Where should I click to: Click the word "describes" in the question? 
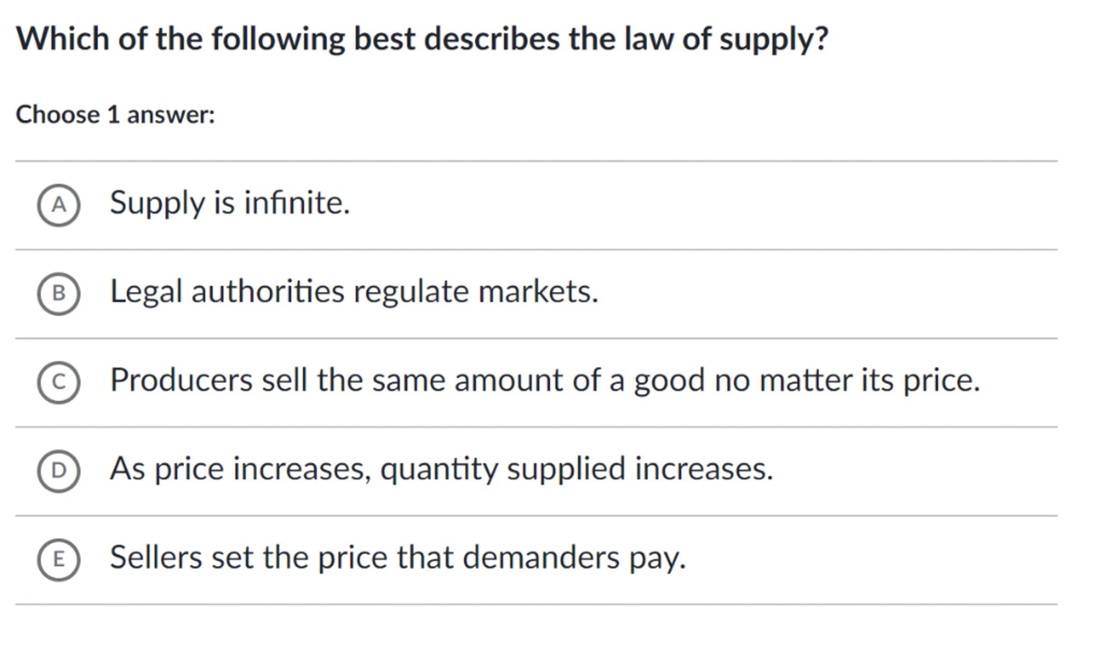(x=491, y=39)
